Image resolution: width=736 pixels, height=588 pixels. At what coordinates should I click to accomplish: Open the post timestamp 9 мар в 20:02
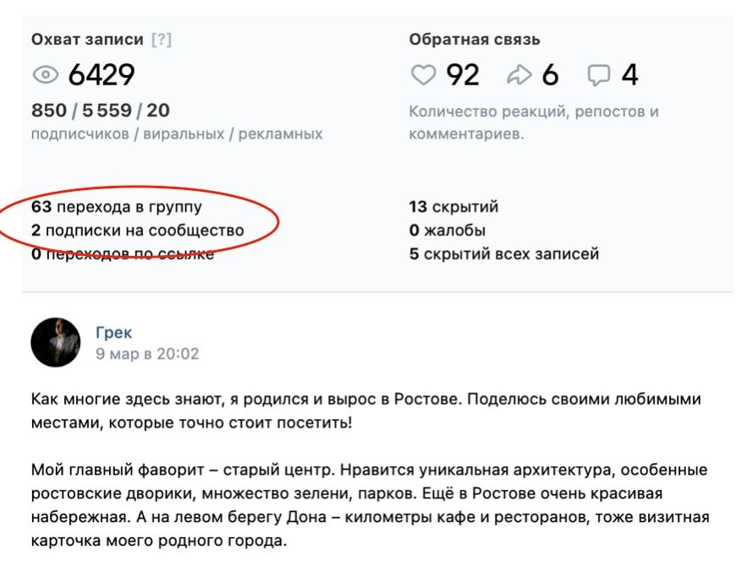click(147, 354)
